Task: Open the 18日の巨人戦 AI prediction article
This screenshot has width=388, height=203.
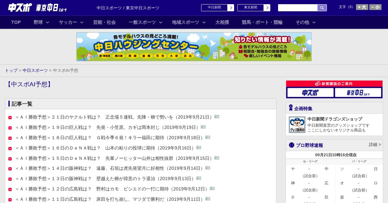Action: (x=110, y=138)
